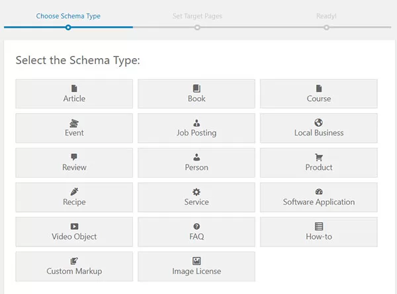397x294 pixels.
Task: Click the Article document icon
Action: 74,89
